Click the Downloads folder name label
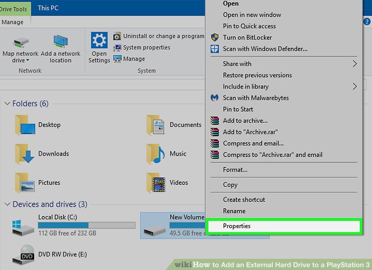The height and width of the screenshot is (270, 372). point(54,154)
